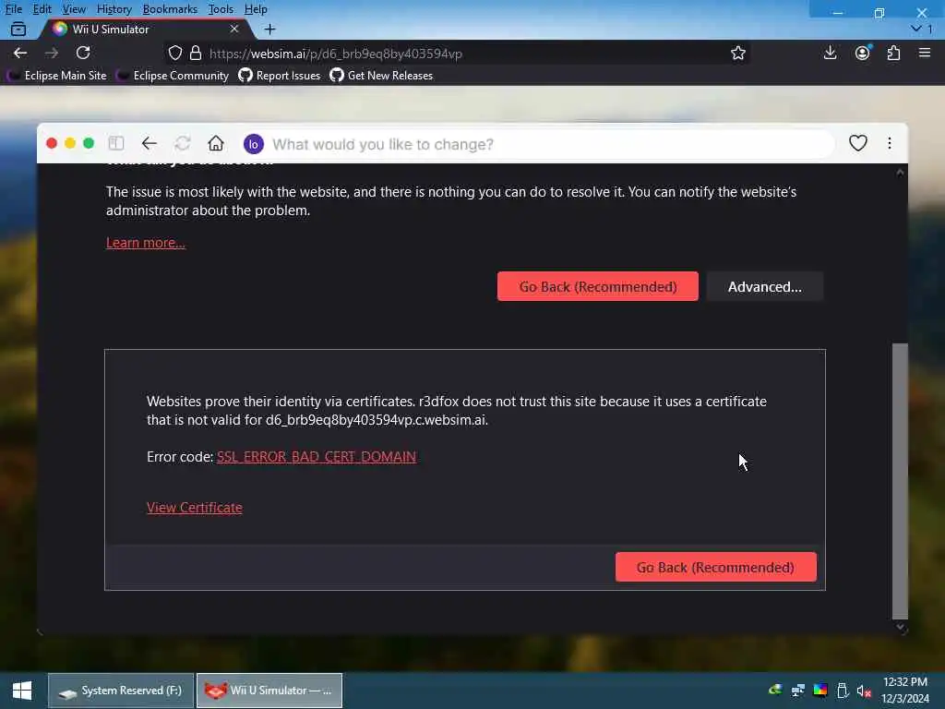Click the yellow minimize dot in websim window
This screenshot has height=709, width=945.
[x=70, y=143]
